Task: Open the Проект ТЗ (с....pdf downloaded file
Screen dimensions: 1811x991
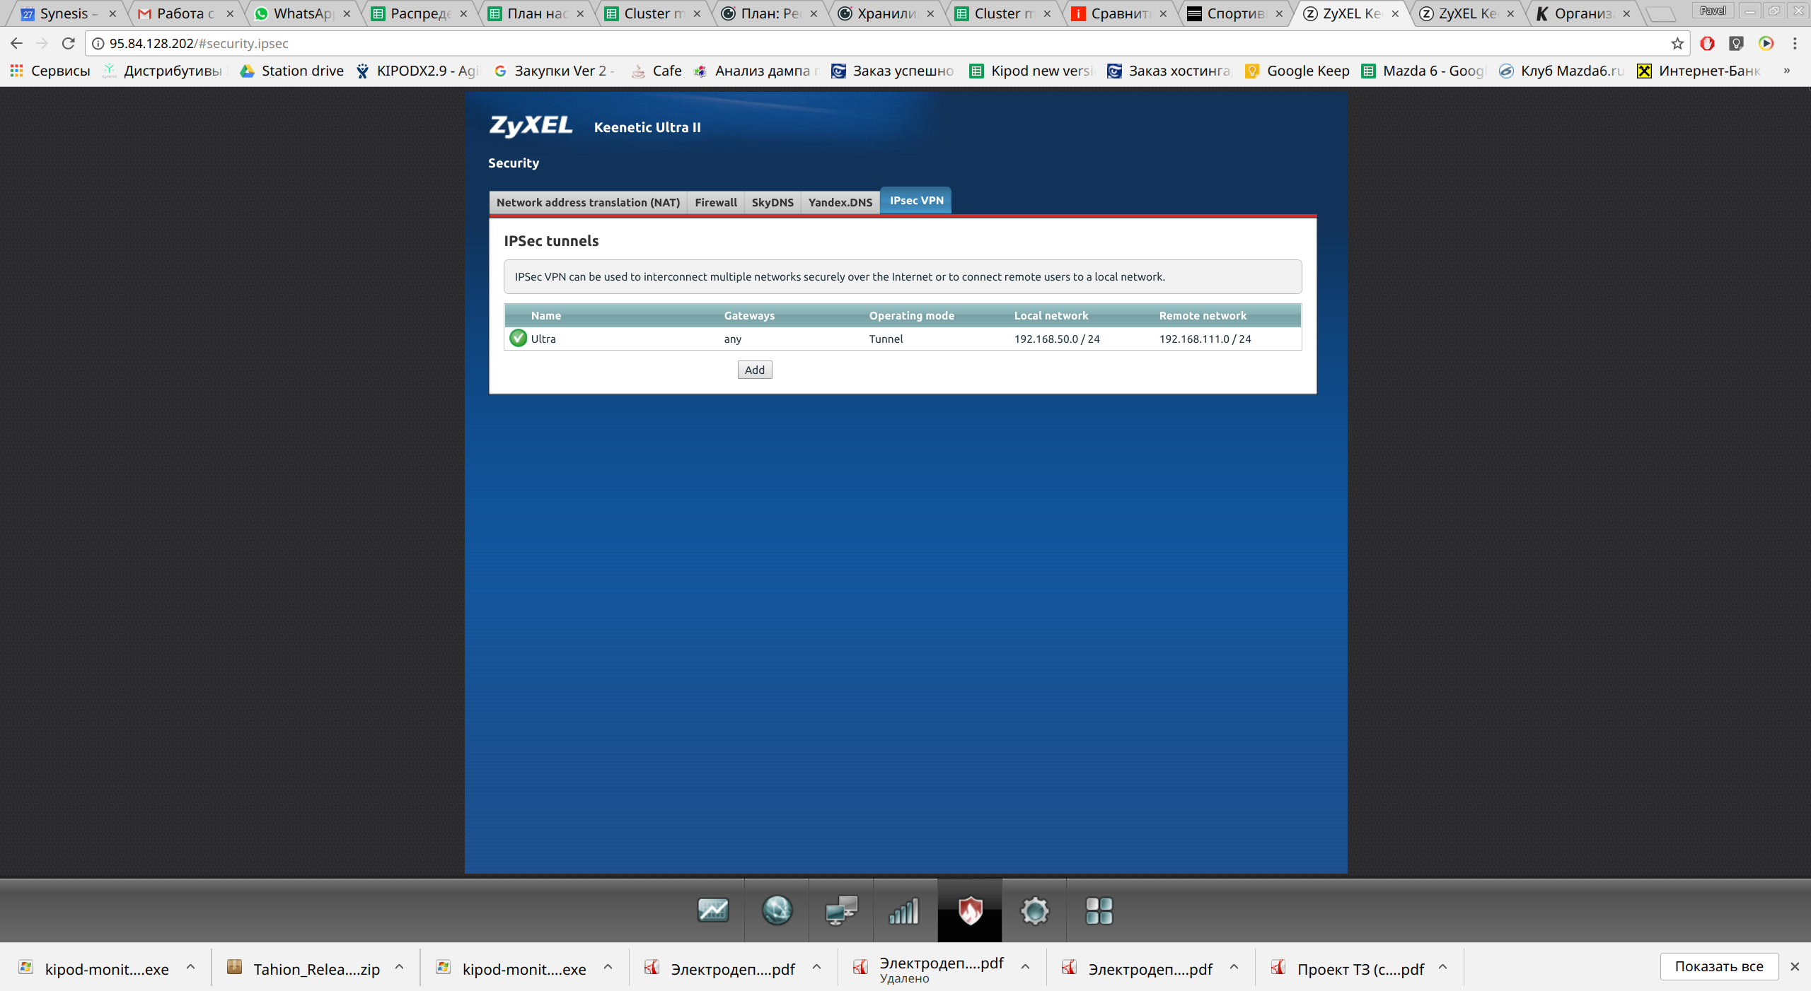Action: tap(1348, 968)
